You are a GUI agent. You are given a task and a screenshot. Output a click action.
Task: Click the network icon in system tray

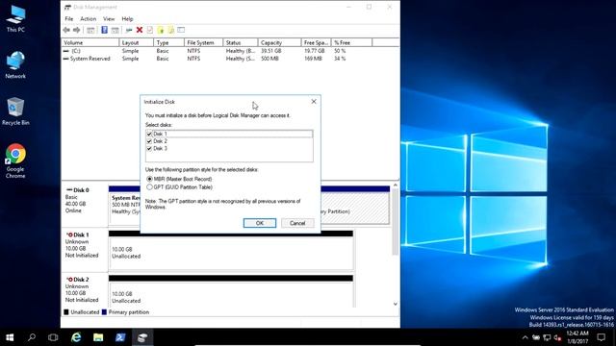coord(547,337)
